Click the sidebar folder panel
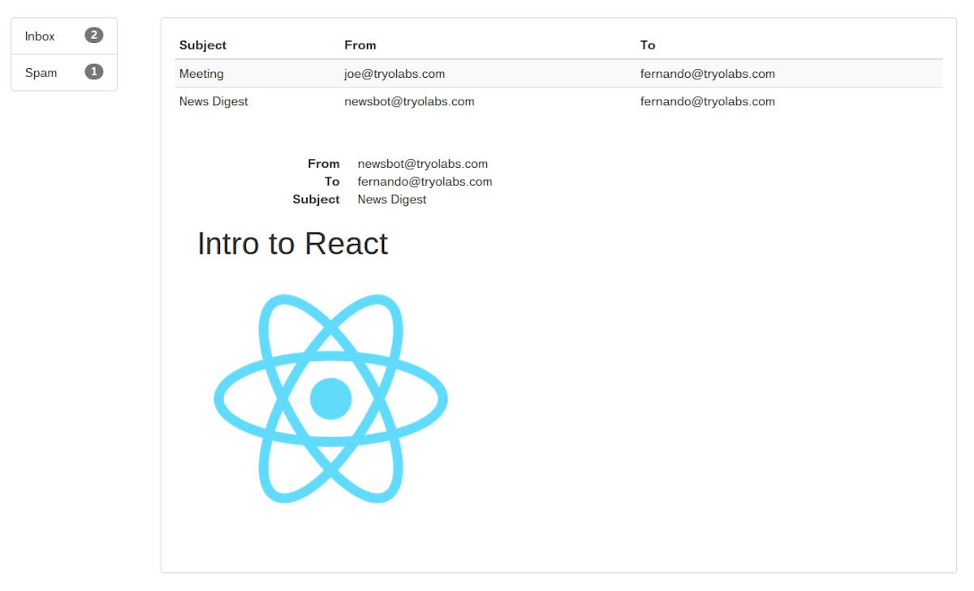 click(63, 54)
